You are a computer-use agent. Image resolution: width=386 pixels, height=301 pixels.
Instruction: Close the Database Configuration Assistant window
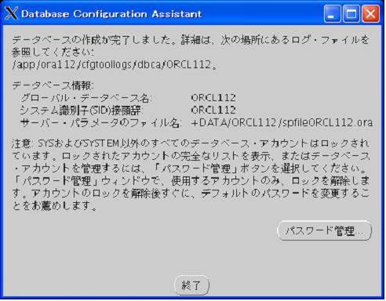pos(370,13)
